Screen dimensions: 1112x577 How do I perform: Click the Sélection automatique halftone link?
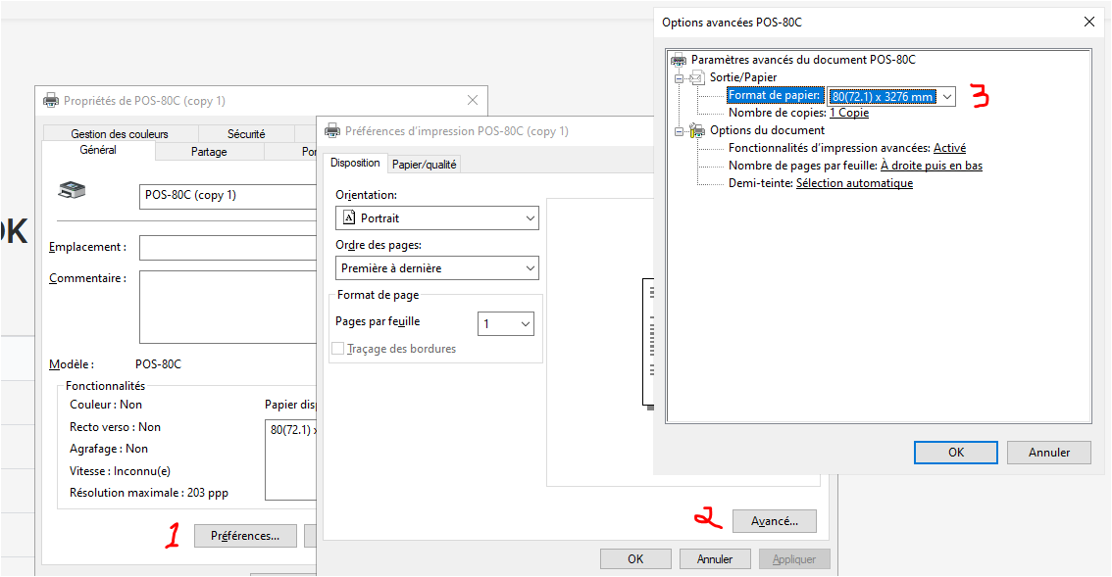pos(854,183)
